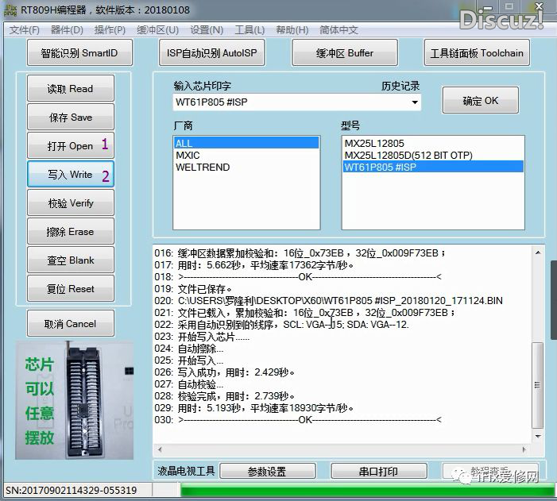Click log line 020 file path
Image resolution: width=557 pixels, height=501 pixels.
coord(329,301)
